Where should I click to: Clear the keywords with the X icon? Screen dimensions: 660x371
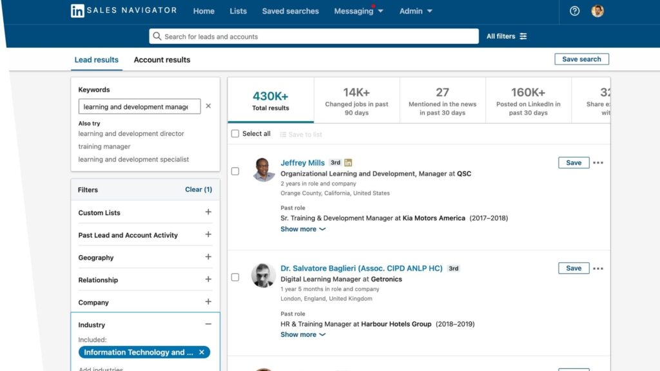(x=208, y=106)
